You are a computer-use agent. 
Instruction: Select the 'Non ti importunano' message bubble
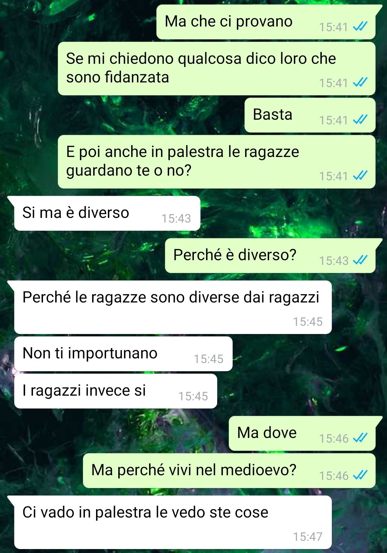click(x=123, y=354)
